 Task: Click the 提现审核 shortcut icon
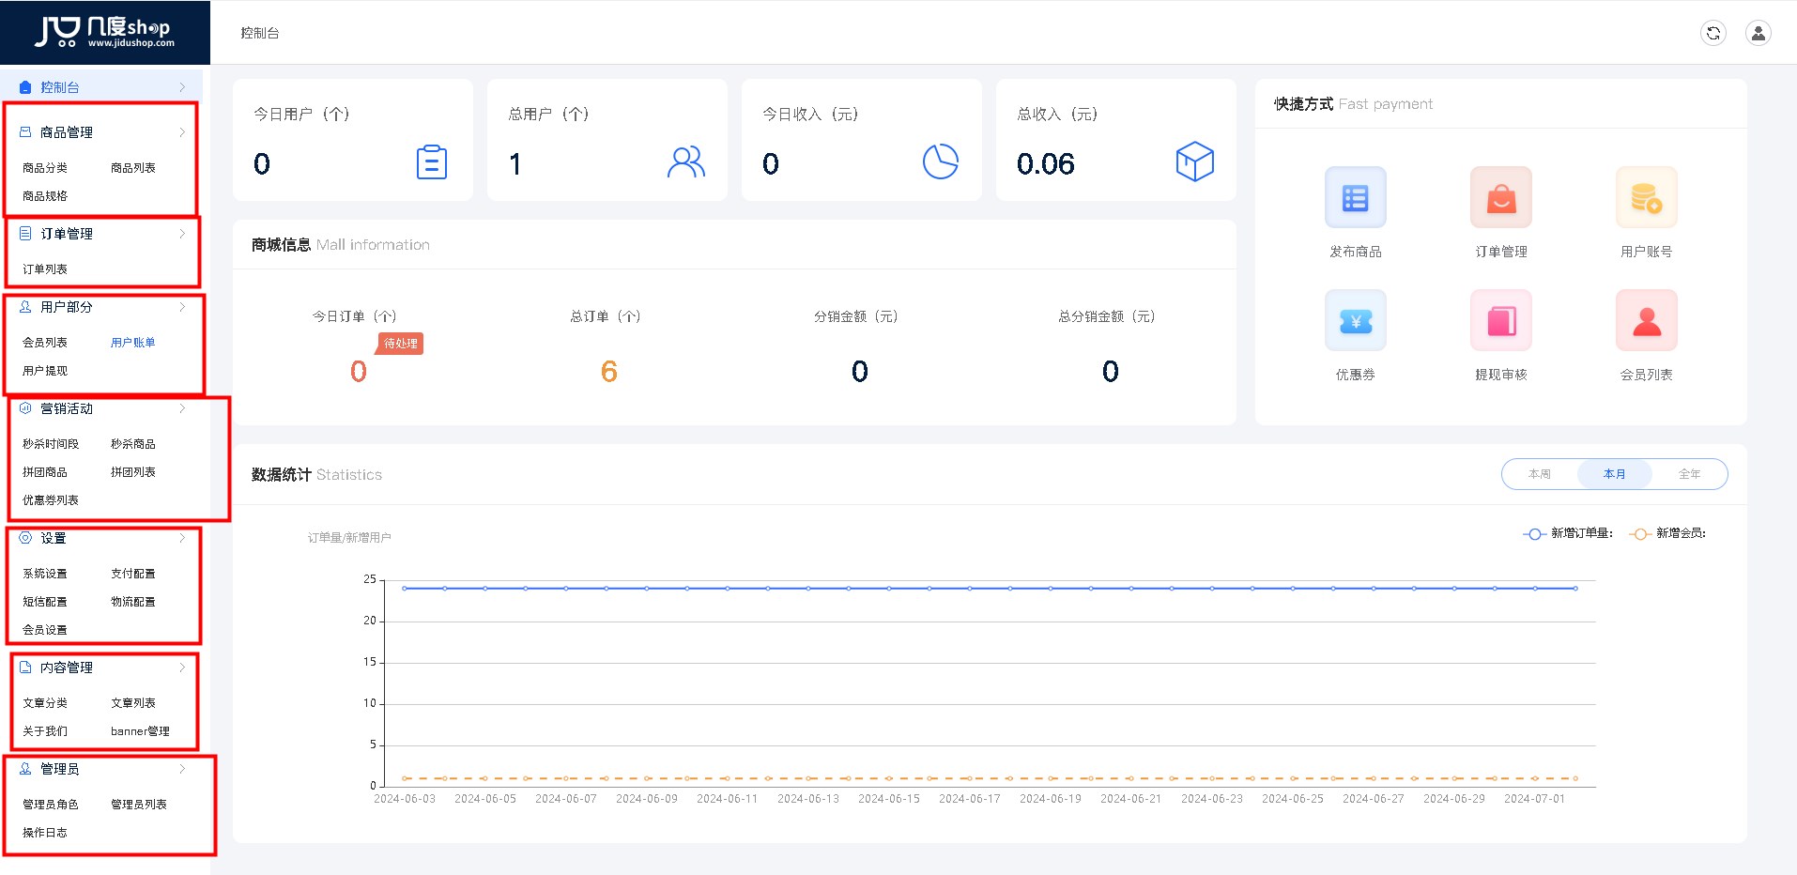(1500, 320)
